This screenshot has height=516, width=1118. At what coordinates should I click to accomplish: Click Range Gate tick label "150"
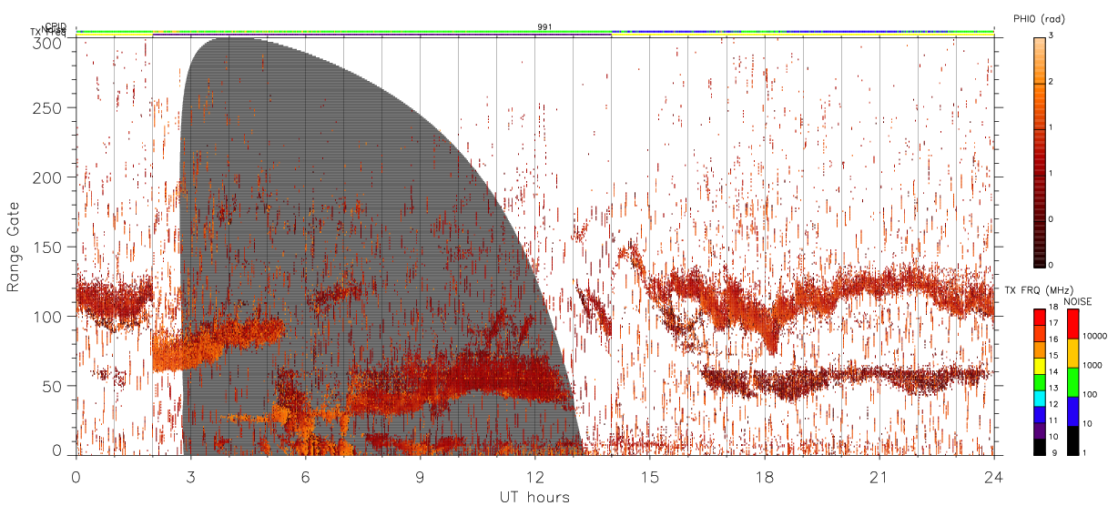coord(49,248)
